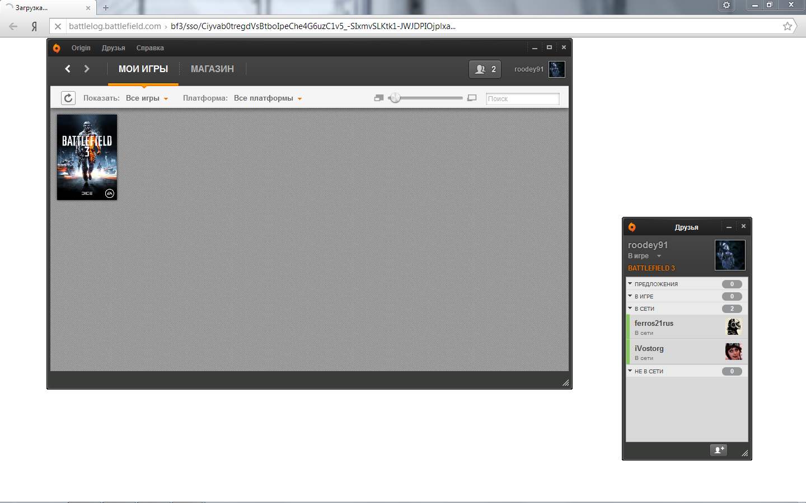Click the resize grip of the Origin window

[565, 383]
